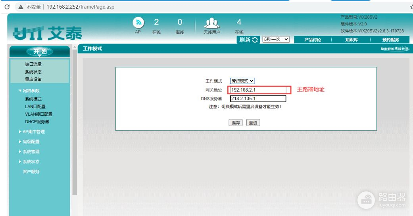
Task: Expand the 系统管理 menu section
Action: pyautogui.click(x=29, y=151)
